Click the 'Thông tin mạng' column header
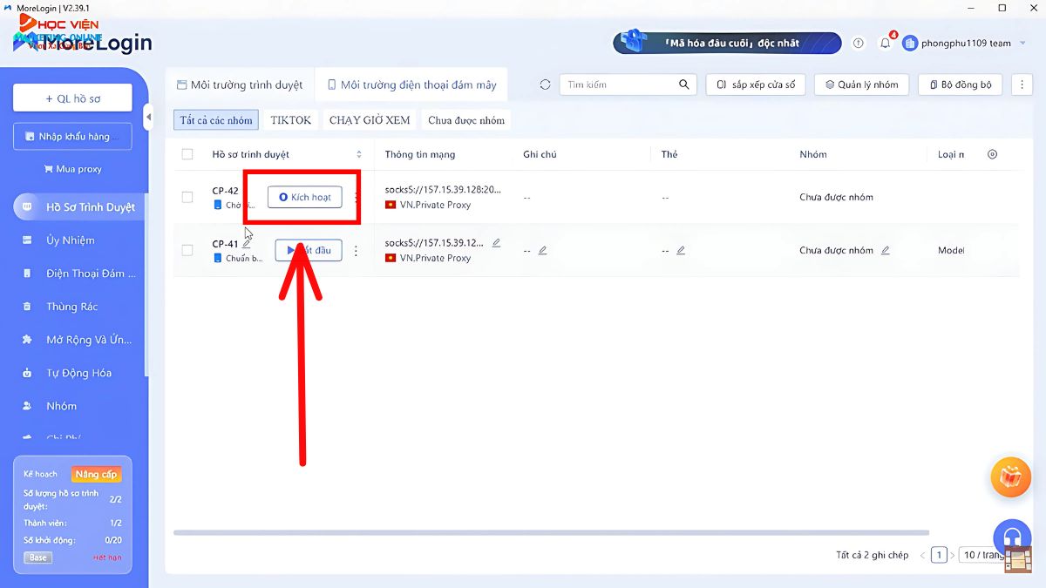The image size is (1046, 588). (420, 154)
